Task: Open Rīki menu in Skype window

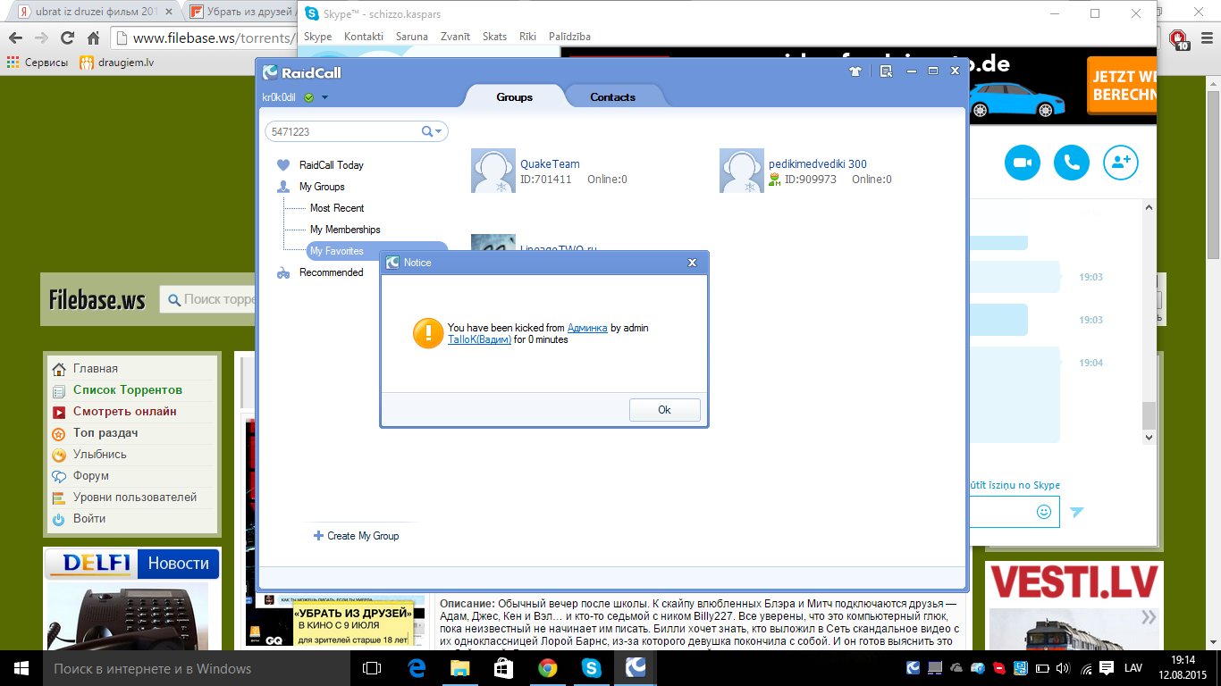Action: (527, 37)
